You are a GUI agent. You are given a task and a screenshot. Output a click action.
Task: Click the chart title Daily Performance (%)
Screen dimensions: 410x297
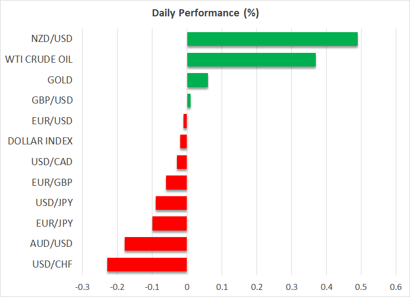pos(205,13)
